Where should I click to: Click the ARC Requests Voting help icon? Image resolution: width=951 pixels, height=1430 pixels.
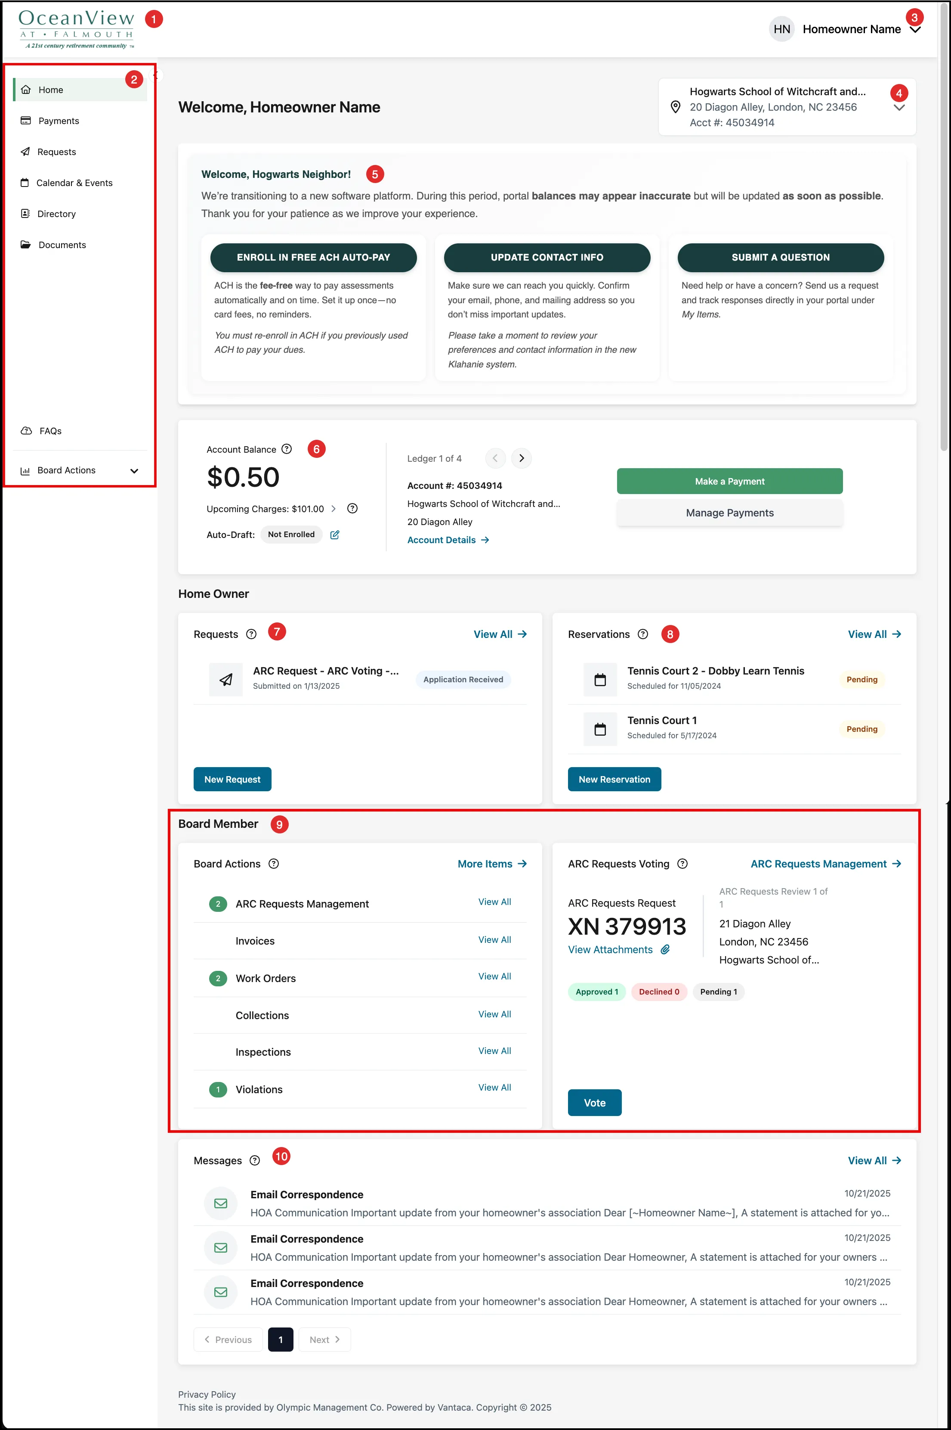tap(682, 864)
